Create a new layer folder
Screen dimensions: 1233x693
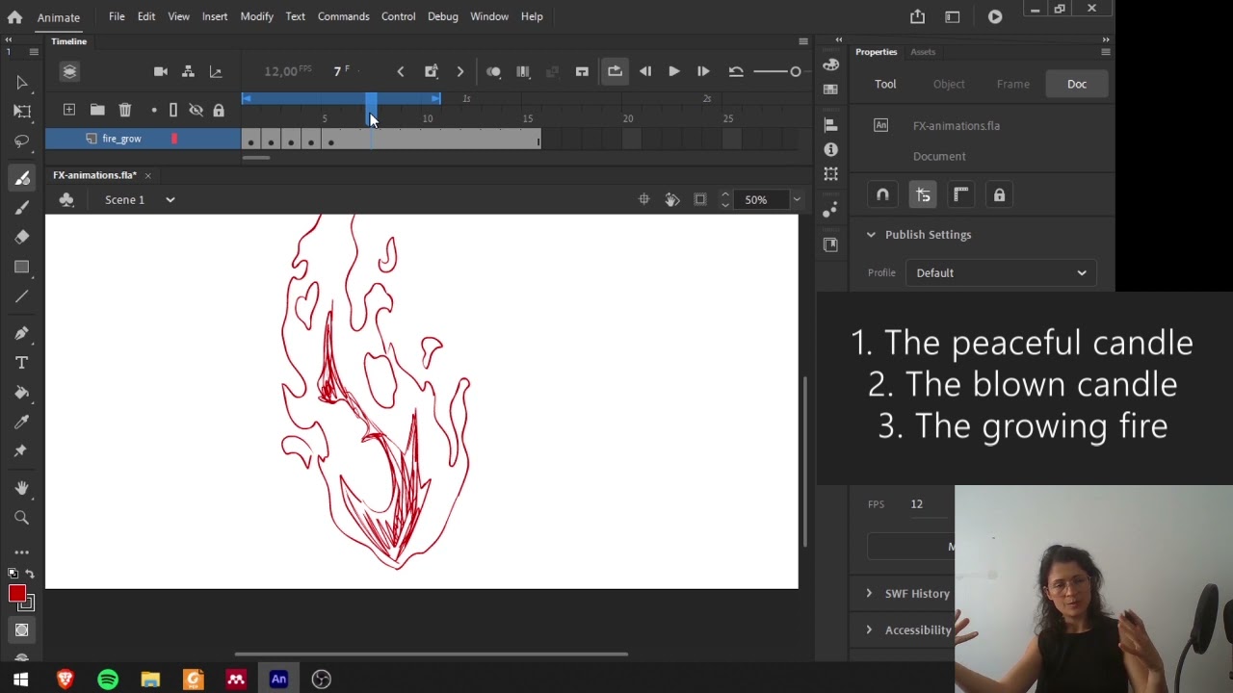coord(97,110)
